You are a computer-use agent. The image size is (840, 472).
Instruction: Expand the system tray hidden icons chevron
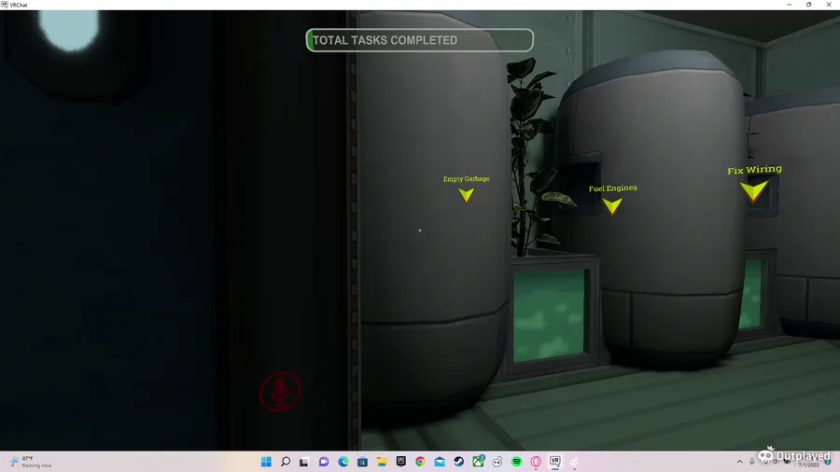coord(740,462)
